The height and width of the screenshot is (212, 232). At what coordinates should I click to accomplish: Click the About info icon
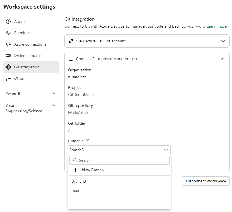point(8,21)
